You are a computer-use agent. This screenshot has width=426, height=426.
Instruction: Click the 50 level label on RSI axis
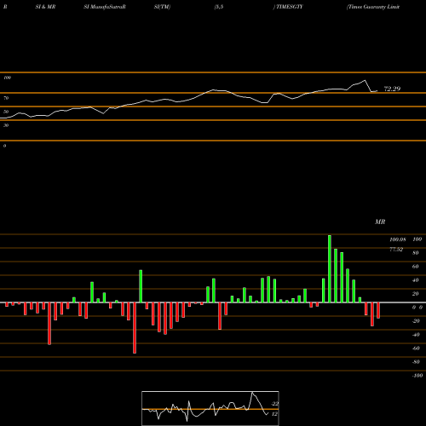[x=6, y=112]
